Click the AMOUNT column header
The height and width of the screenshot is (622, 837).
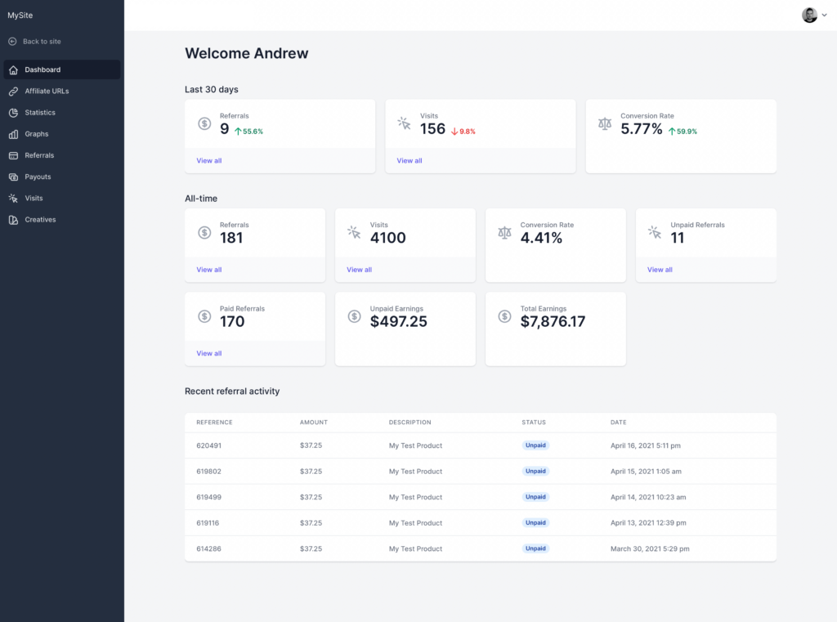[x=314, y=423]
